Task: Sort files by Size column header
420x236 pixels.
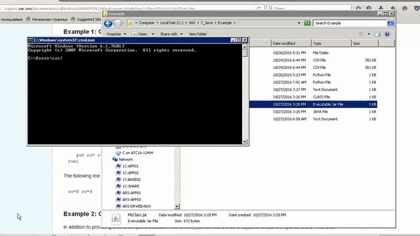Action: click(x=365, y=43)
